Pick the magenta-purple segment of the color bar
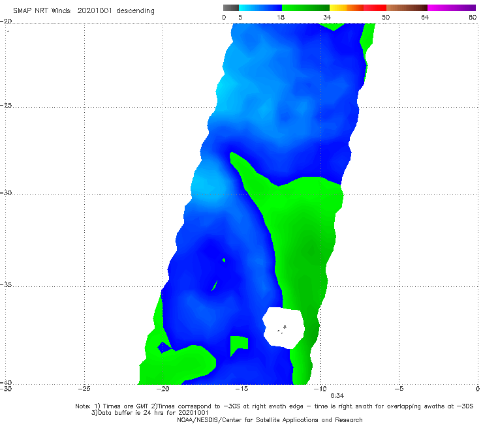This screenshot has height=424, width=483. click(x=452, y=8)
